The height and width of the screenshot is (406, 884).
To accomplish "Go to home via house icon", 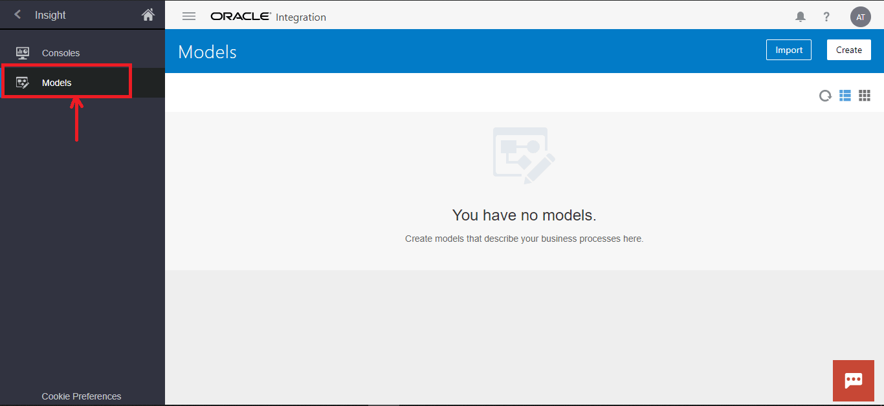I will pyautogui.click(x=148, y=14).
